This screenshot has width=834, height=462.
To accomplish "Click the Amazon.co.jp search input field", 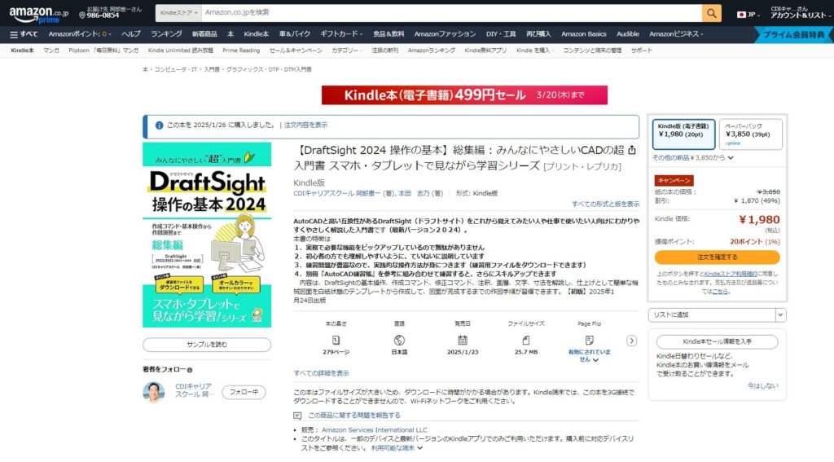I will pyautogui.click(x=448, y=13).
